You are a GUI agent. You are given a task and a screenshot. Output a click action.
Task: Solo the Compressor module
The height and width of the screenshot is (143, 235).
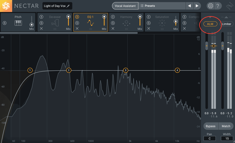(184, 23)
